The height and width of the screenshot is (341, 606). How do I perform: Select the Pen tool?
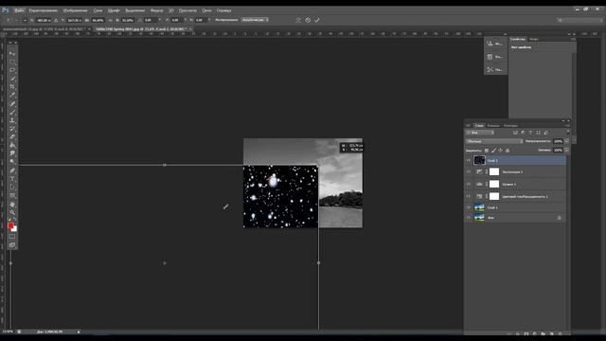click(12, 170)
